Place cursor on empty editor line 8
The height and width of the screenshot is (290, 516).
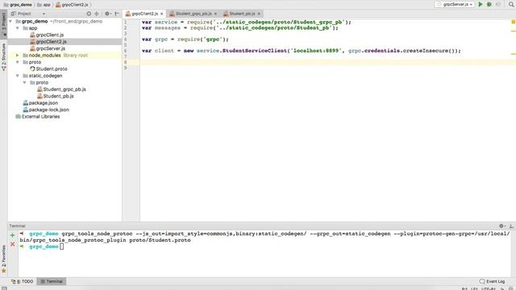[x=327, y=62]
